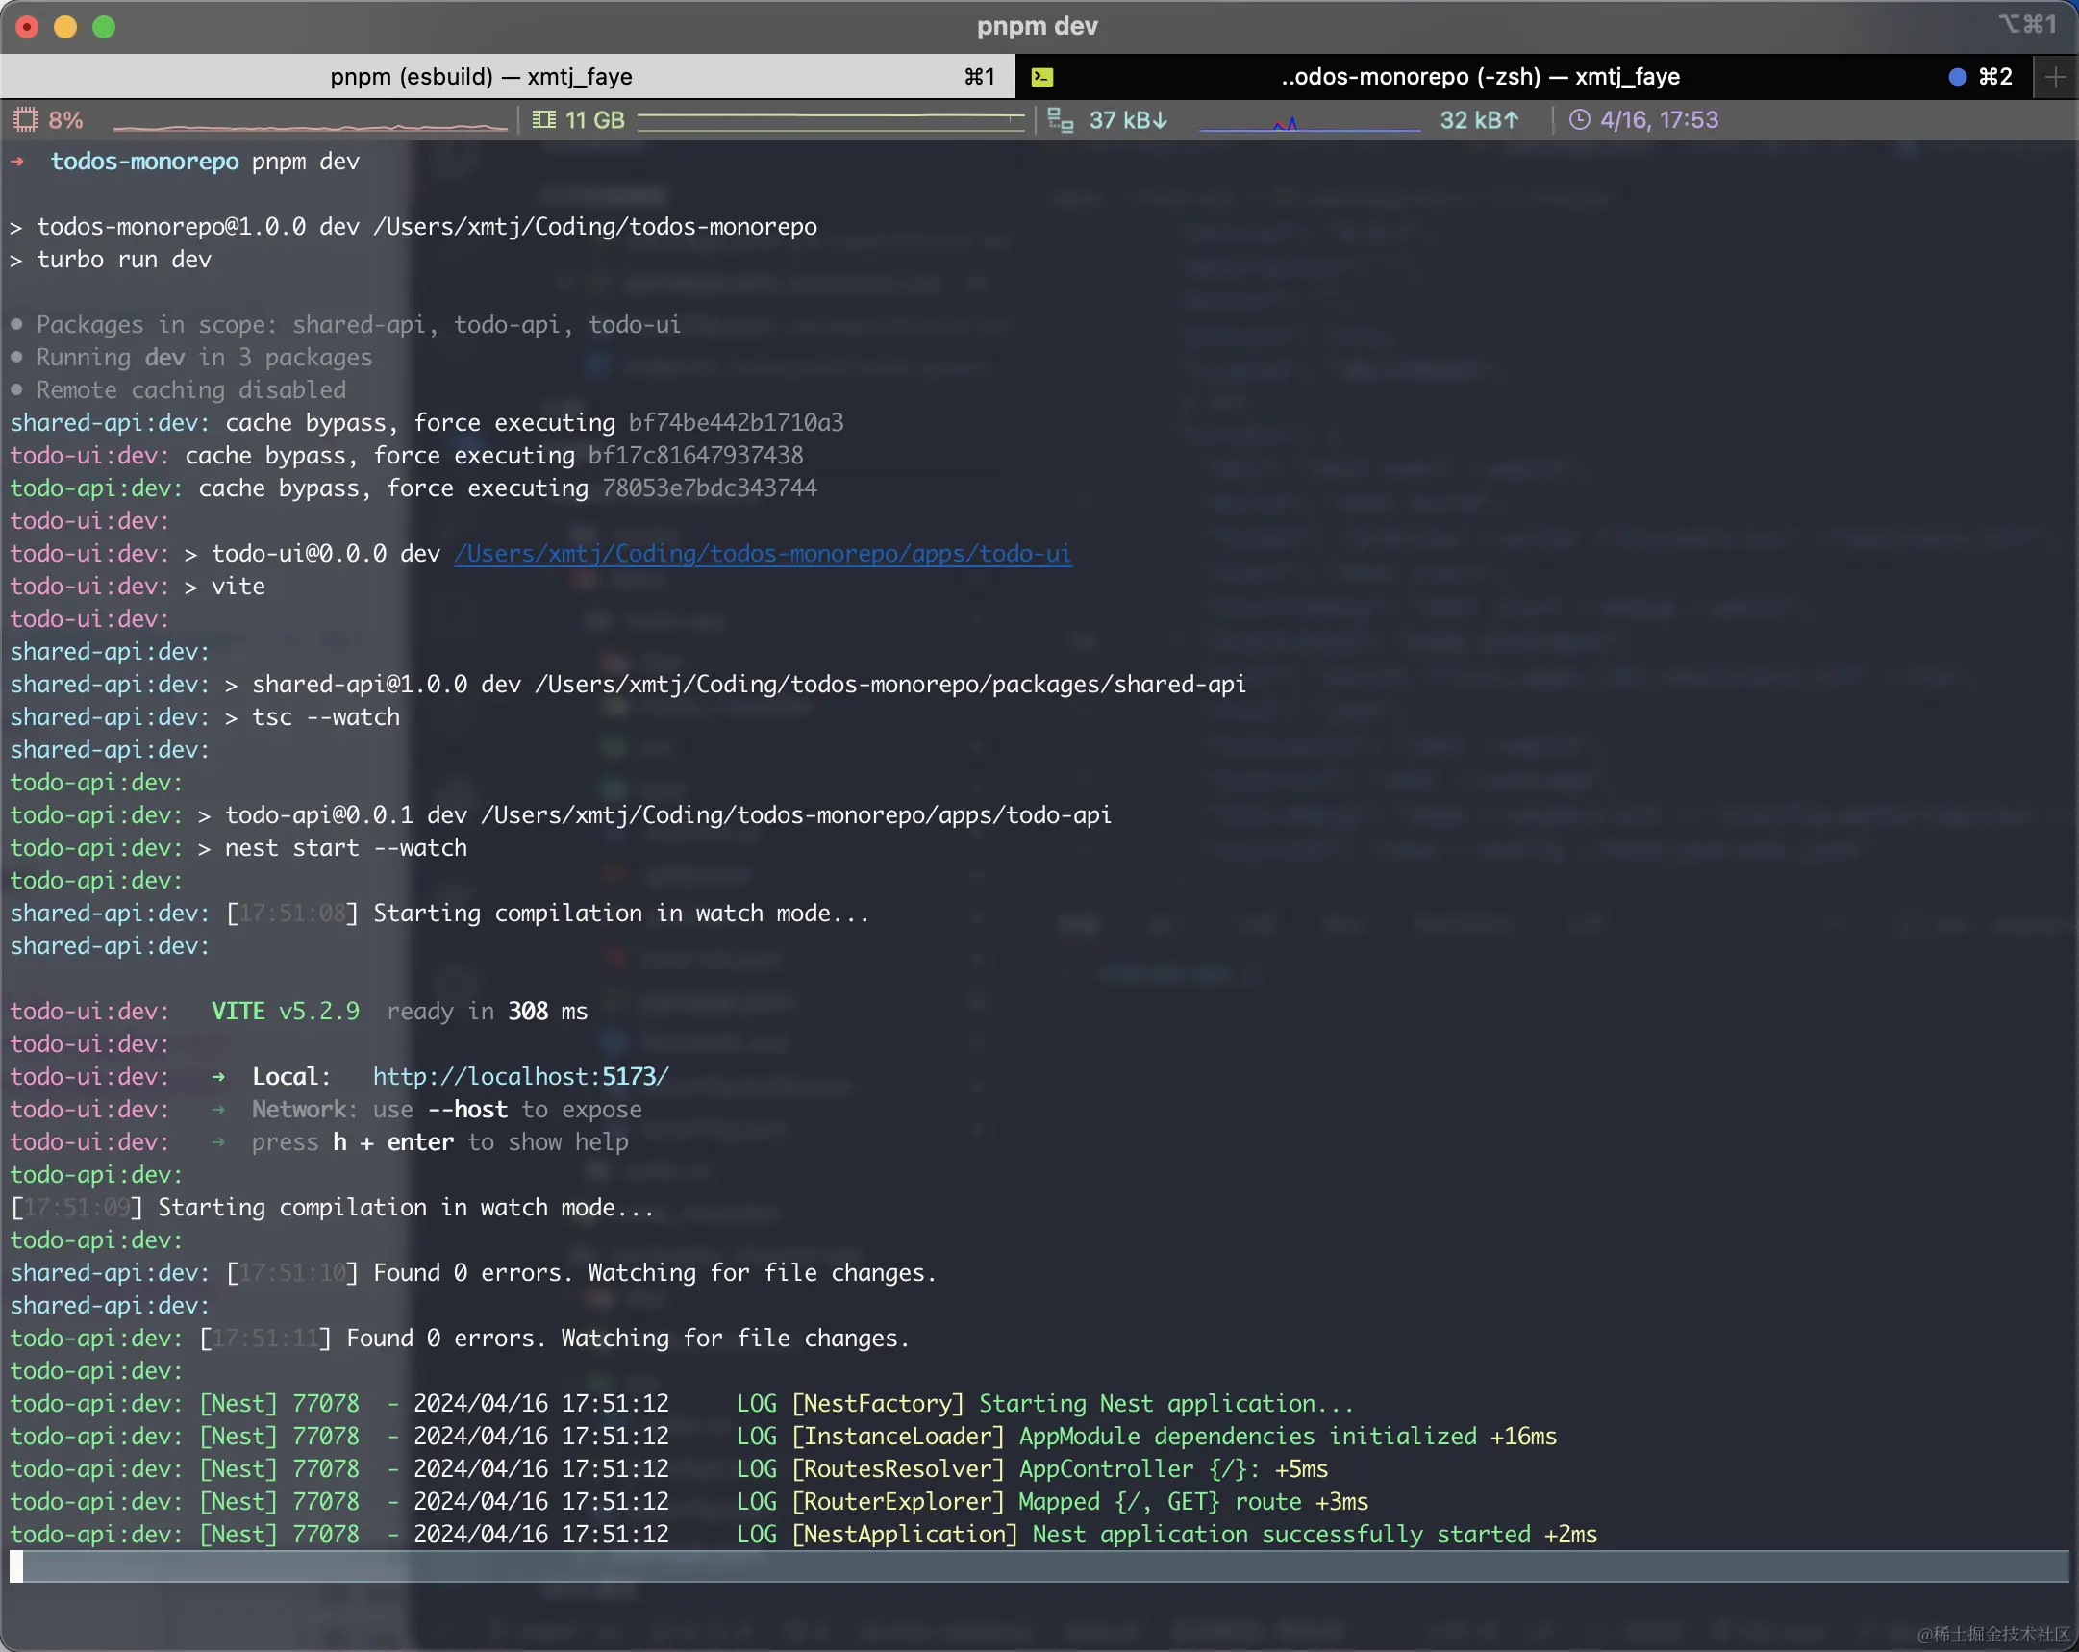Click the blue activity dot on second tab
Screen dimensions: 2079x1652
(x=1957, y=77)
